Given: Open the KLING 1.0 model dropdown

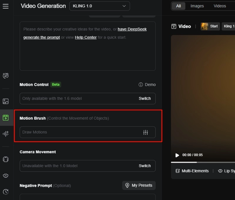Looking at the screenshot, I should (99, 6).
